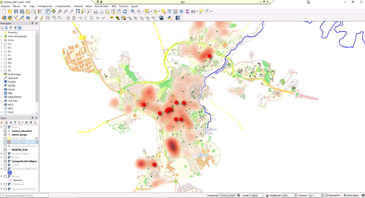Open the Proyecto menu

[x=5, y=6]
